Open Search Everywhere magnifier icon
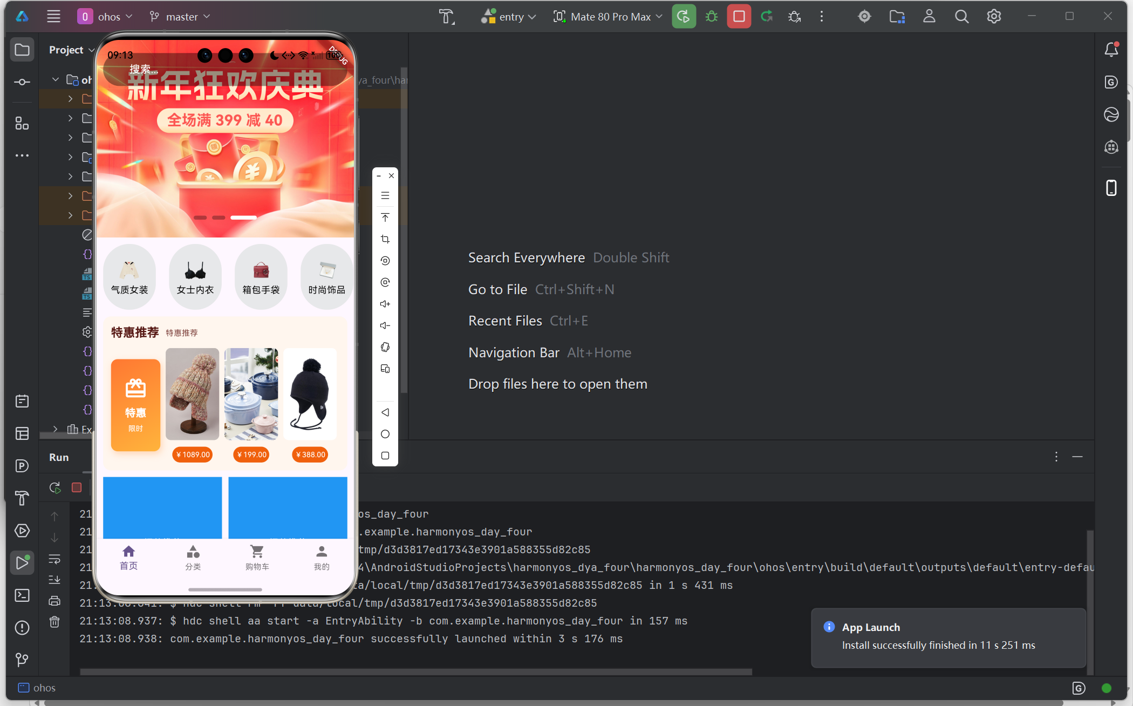1133x706 pixels. click(961, 17)
